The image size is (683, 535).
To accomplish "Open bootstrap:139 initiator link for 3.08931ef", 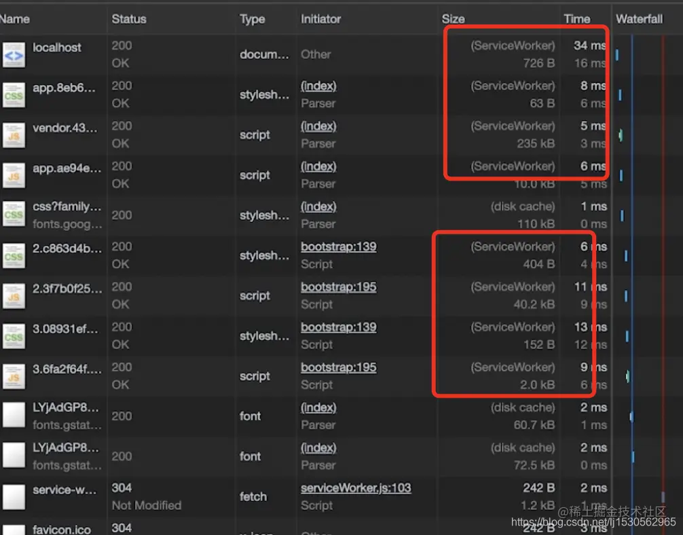I will pos(339,327).
